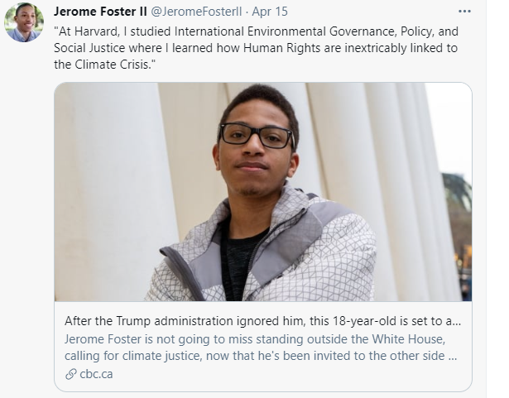Viewport: 509px width, 398px height.
Task: Click the display name Jerome Foster II
Action: coord(100,12)
